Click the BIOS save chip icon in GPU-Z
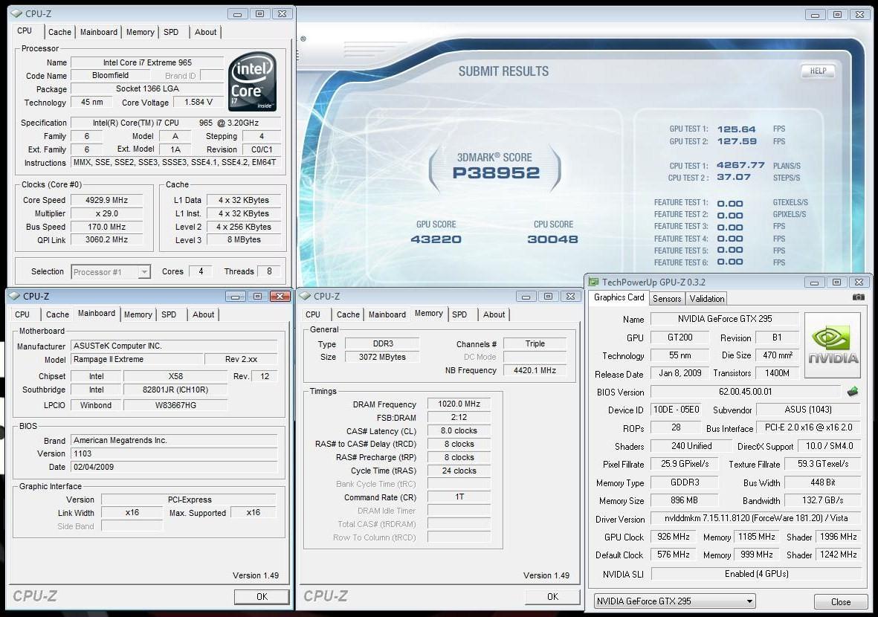This screenshot has width=878, height=617. 853,391
